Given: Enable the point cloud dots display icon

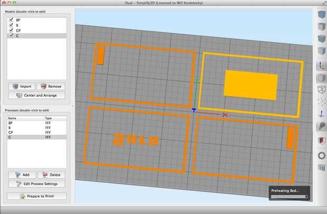Looking at the screenshot, I should pos(321,101).
